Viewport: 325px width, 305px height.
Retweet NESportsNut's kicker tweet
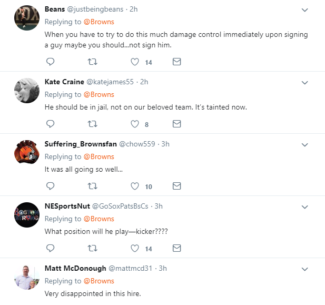coord(92,248)
